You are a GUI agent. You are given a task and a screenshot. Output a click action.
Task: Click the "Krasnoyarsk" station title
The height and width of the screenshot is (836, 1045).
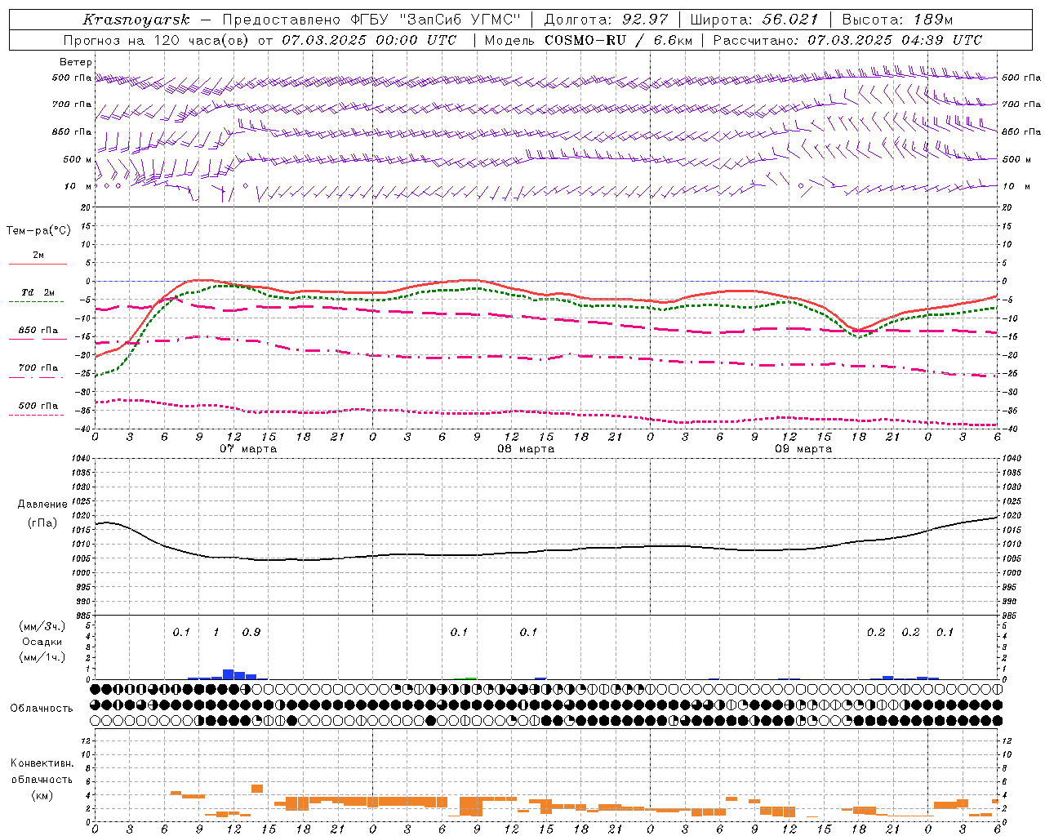point(136,20)
